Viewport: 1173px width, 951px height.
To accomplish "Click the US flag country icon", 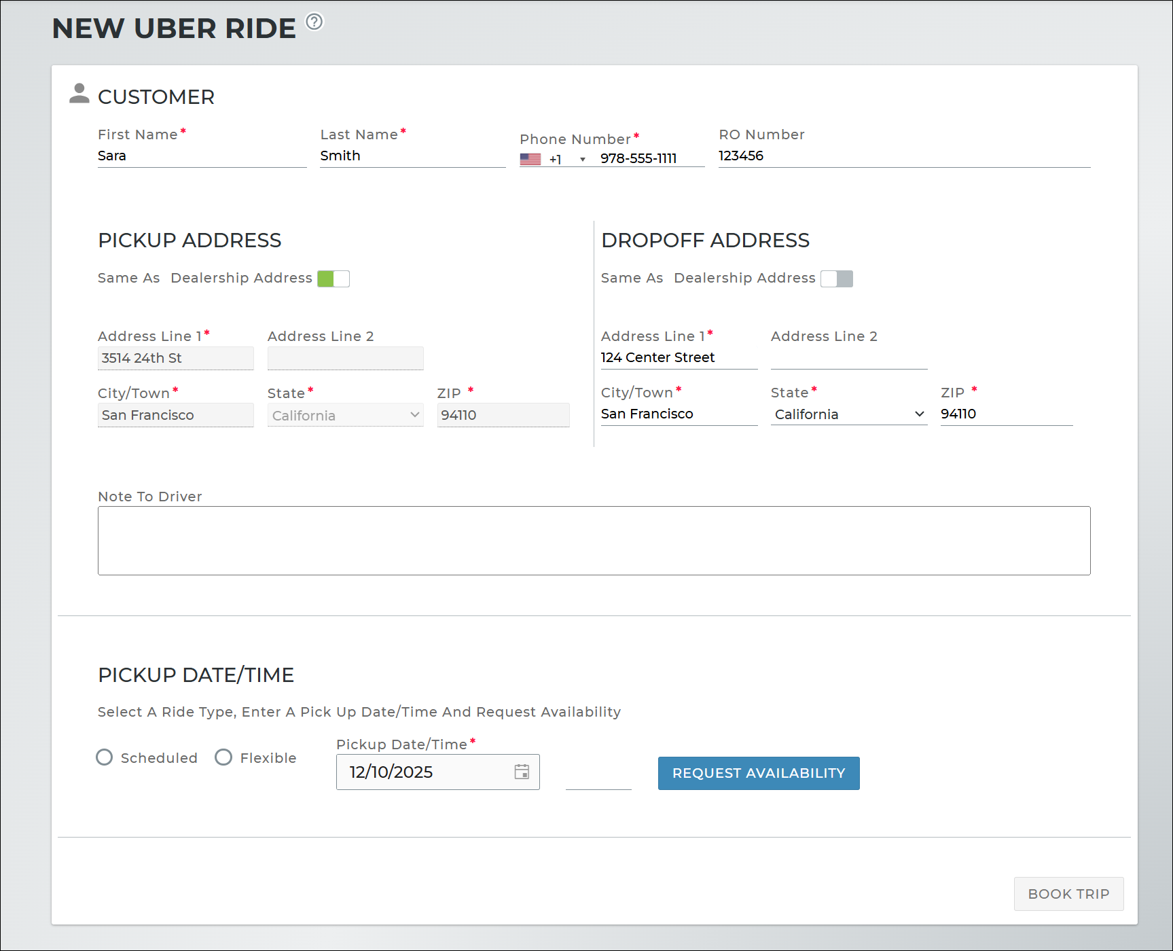I will (x=530, y=159).
